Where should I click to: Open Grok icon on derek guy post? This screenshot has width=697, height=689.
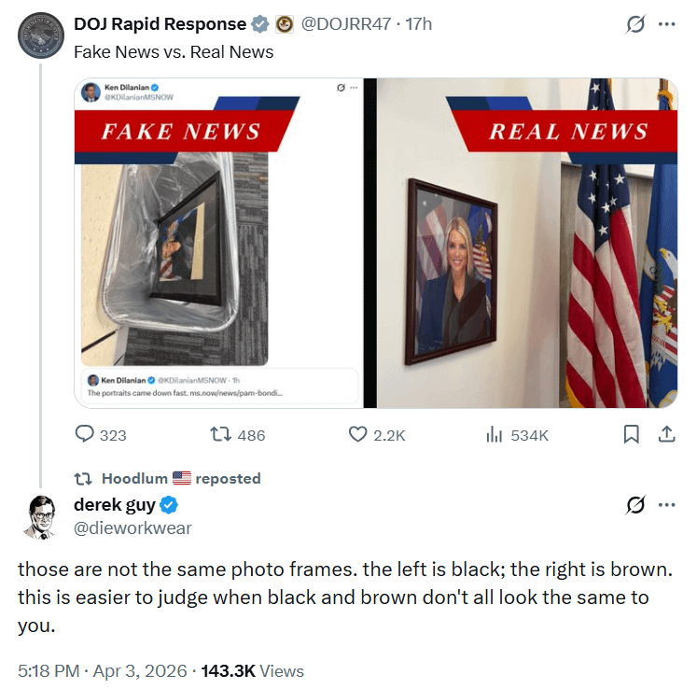(635, 505)
